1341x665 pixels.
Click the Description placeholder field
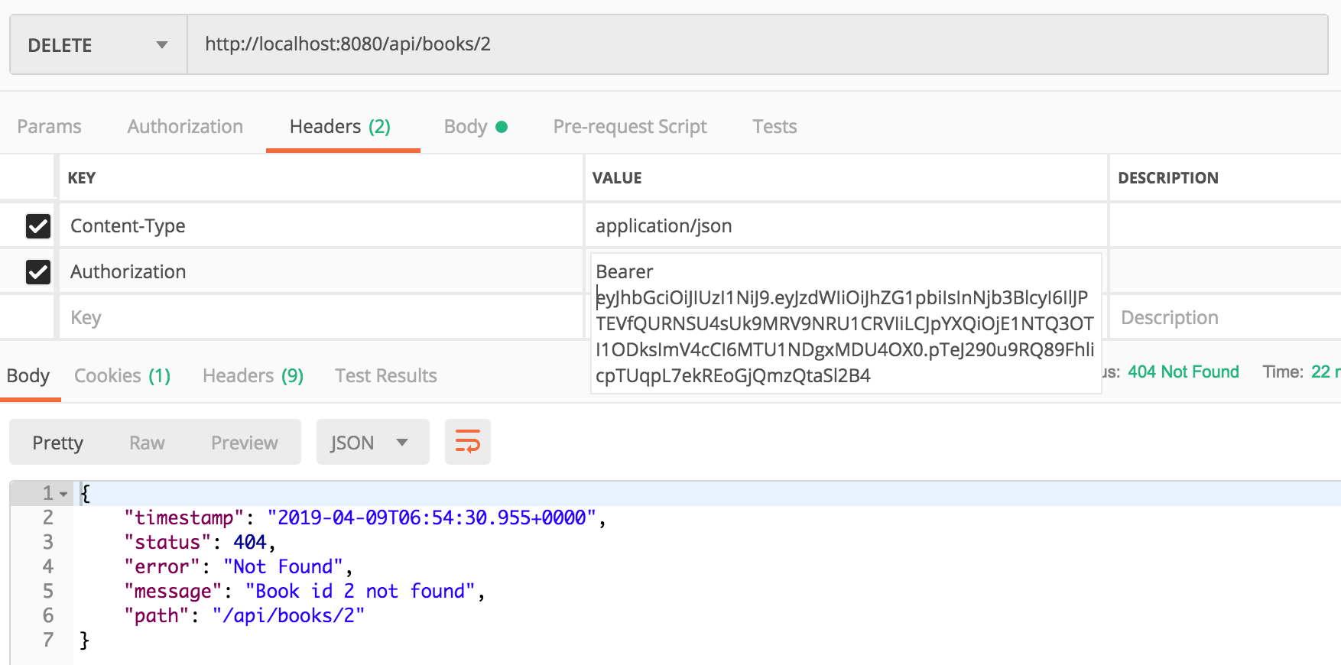coord(1225,317)
